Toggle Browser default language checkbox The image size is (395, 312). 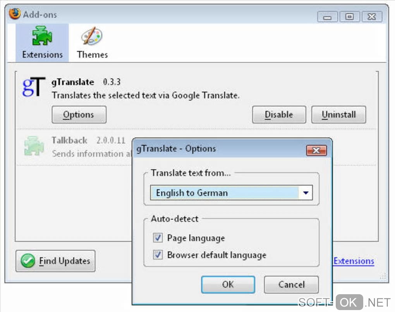158,255
